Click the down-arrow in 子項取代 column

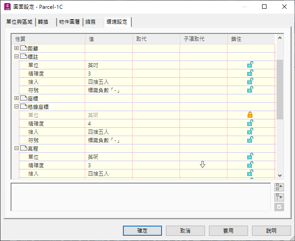pos(202,165)
